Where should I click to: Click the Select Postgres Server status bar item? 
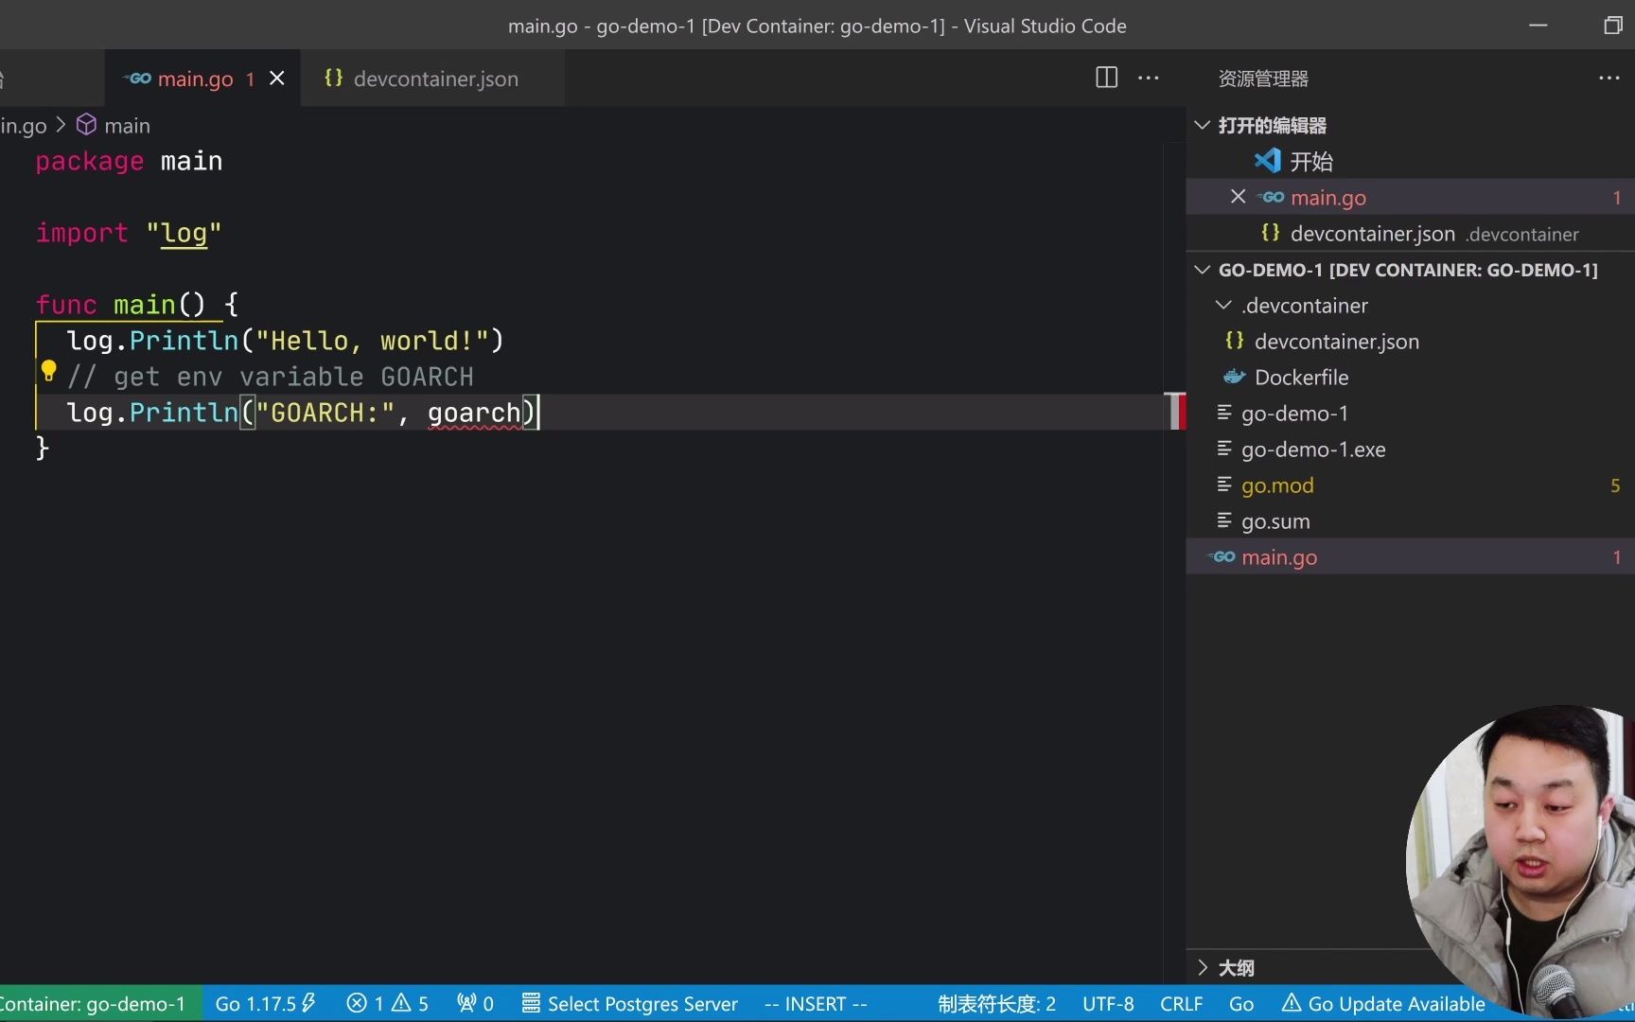tap(629, 1003)
